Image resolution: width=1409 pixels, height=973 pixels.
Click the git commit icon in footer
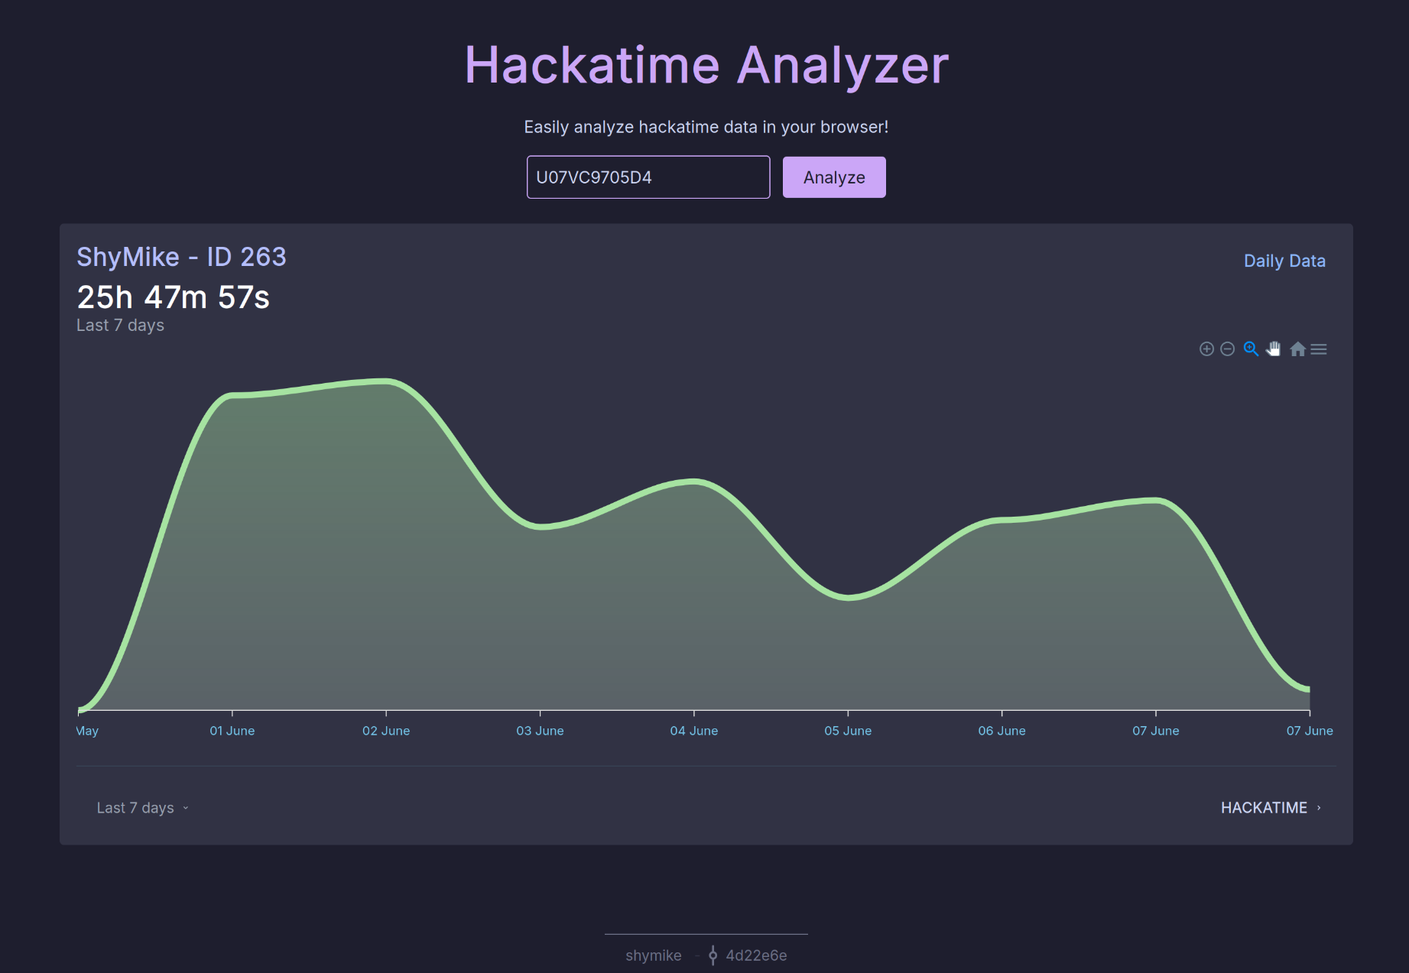[713, 955]
